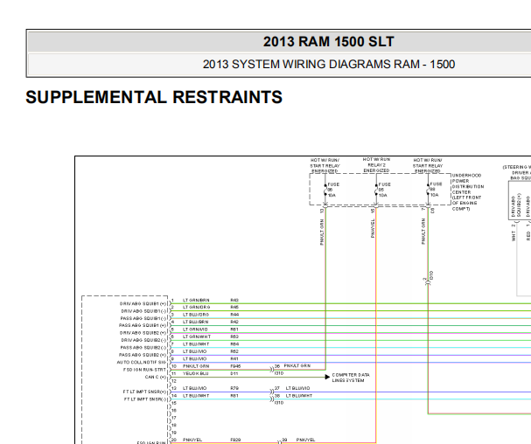The image size is (531, 444).
Task: Click connector pin "27 LT BLU/VIO" label
Action: (292, 388)
